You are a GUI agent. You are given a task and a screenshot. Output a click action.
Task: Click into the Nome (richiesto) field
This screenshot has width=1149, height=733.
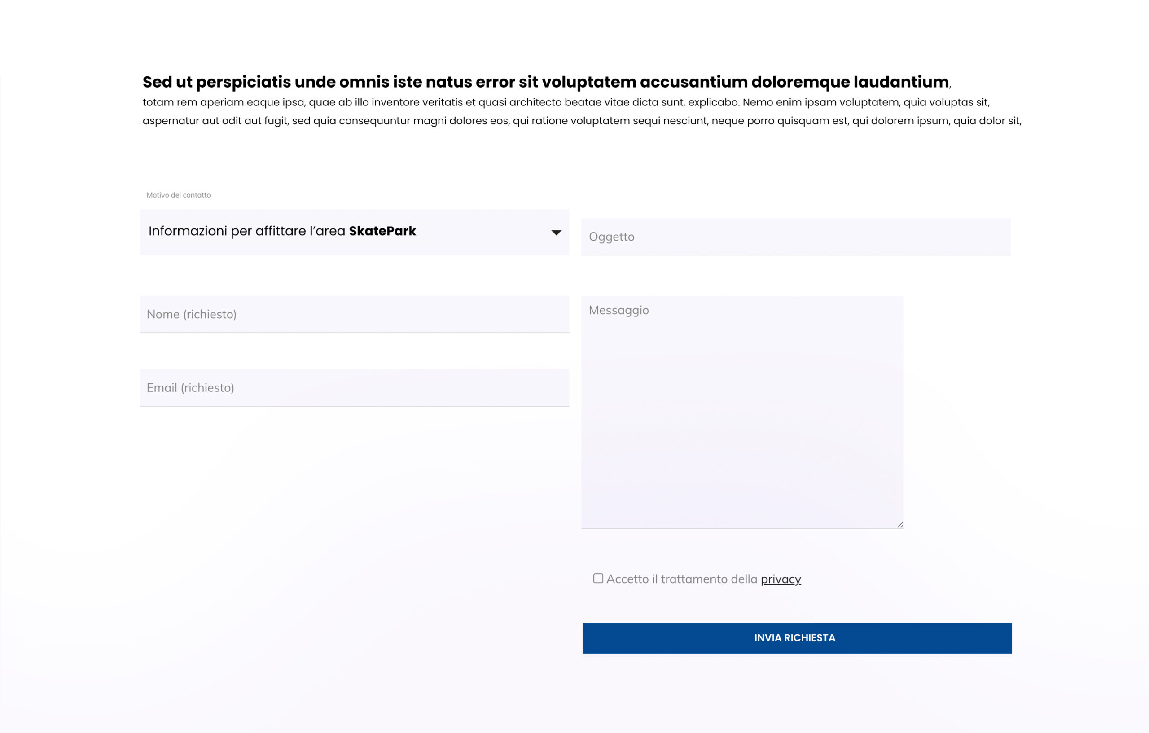[x=354, y=314]
